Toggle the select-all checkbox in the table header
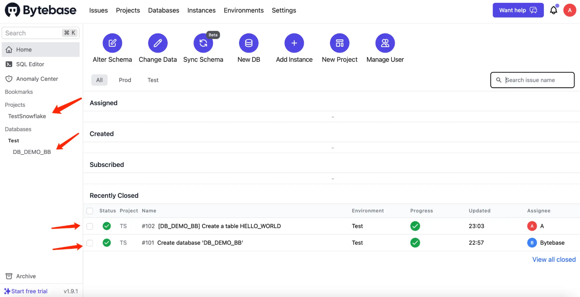Screen dimensions: 580x297 pyautogui.click(x=90, y=211)
